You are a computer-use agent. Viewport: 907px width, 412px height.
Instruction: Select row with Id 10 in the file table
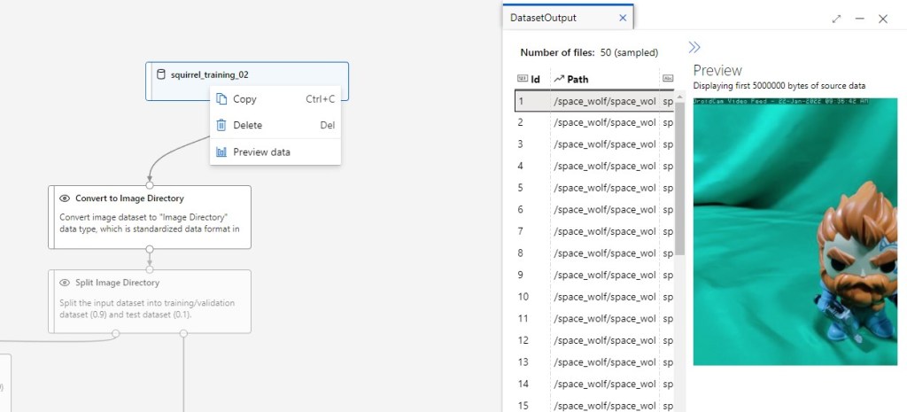pos(594,297)
